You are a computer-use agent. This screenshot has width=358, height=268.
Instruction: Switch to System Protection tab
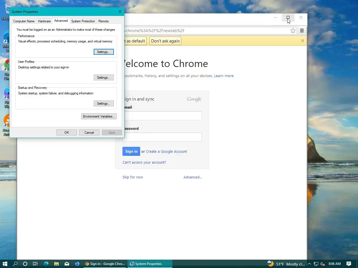pyautogui.click(x=83, y=21)
